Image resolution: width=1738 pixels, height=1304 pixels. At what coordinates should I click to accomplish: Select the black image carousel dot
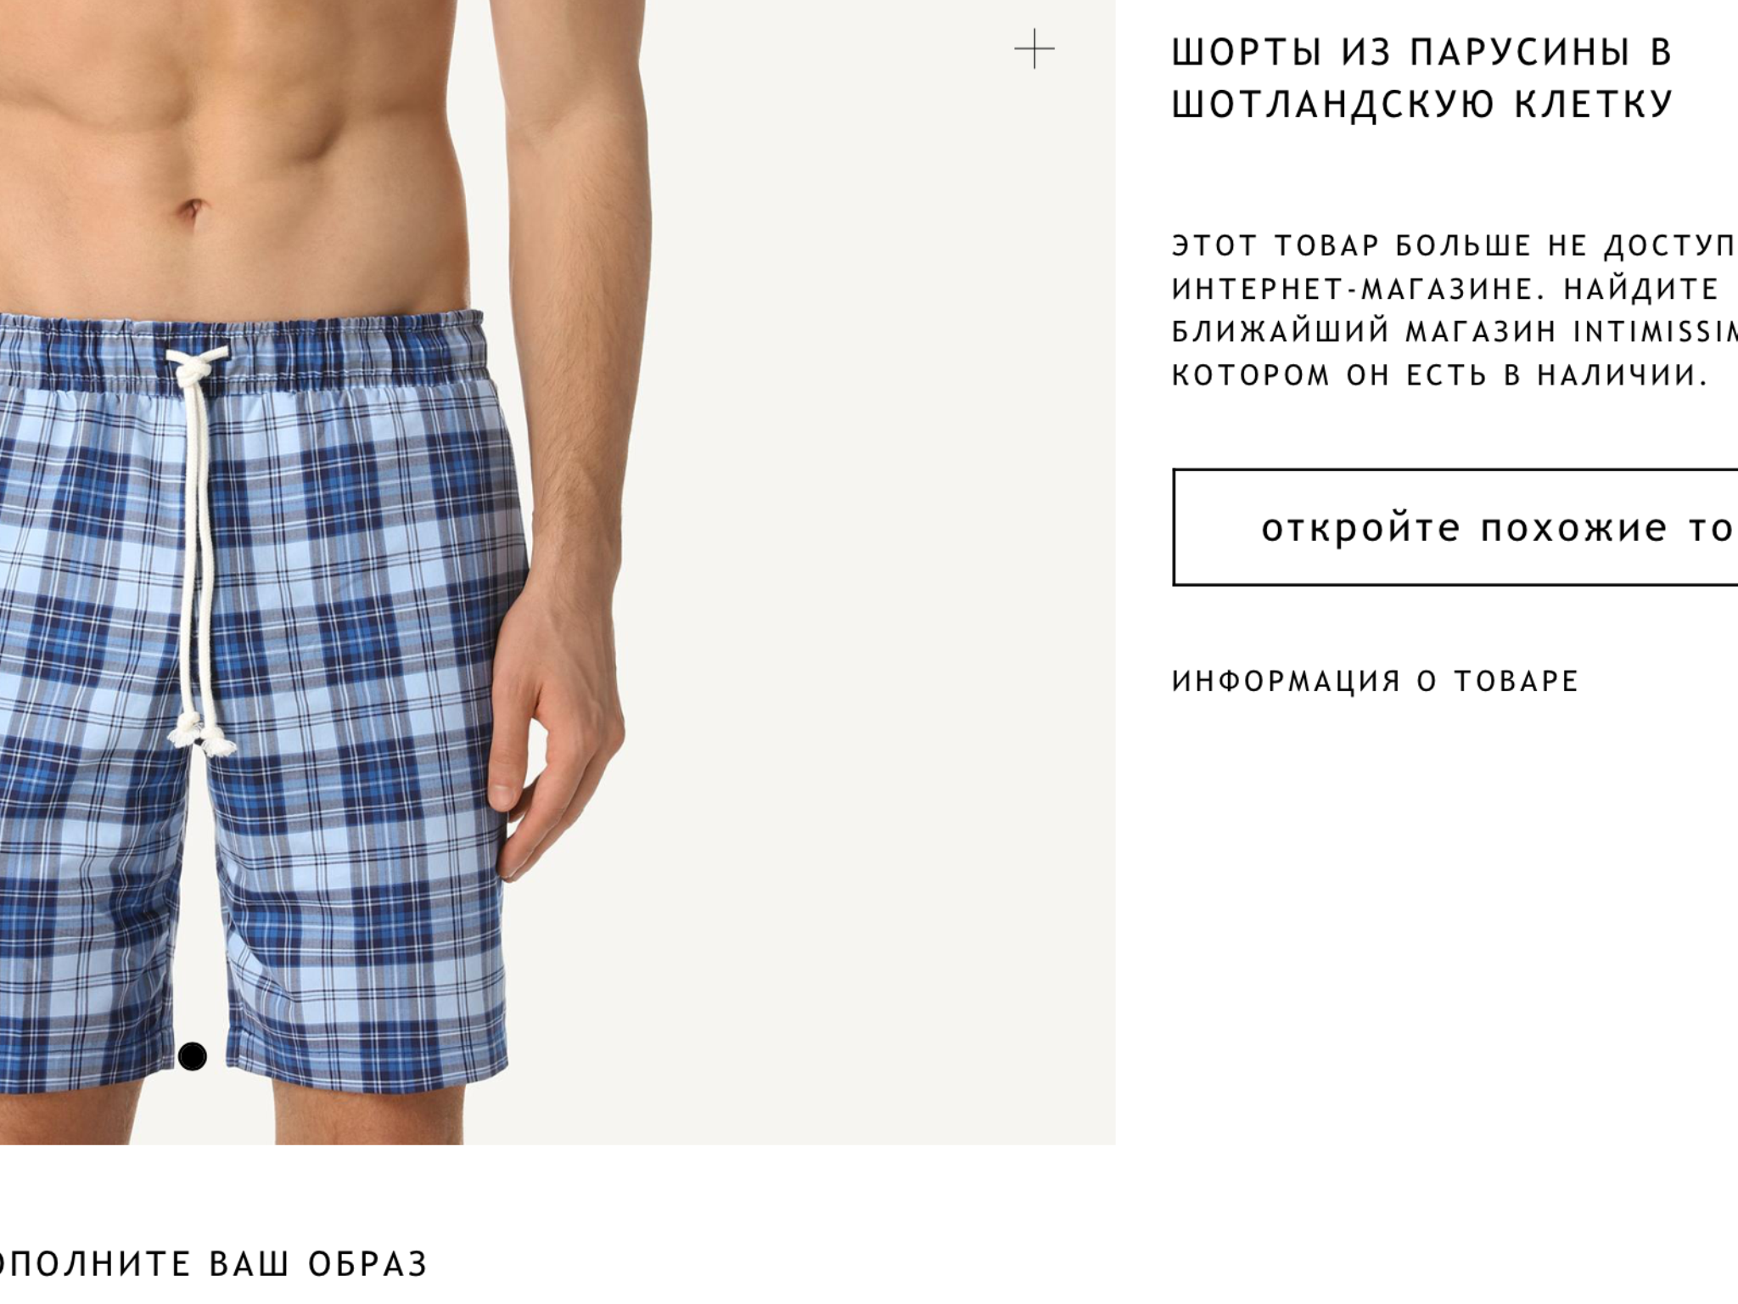[x=193, y=1056]
